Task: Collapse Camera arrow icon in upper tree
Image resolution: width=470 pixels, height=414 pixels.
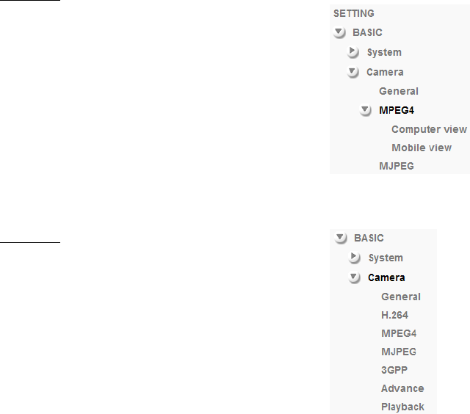Action: 353,72
